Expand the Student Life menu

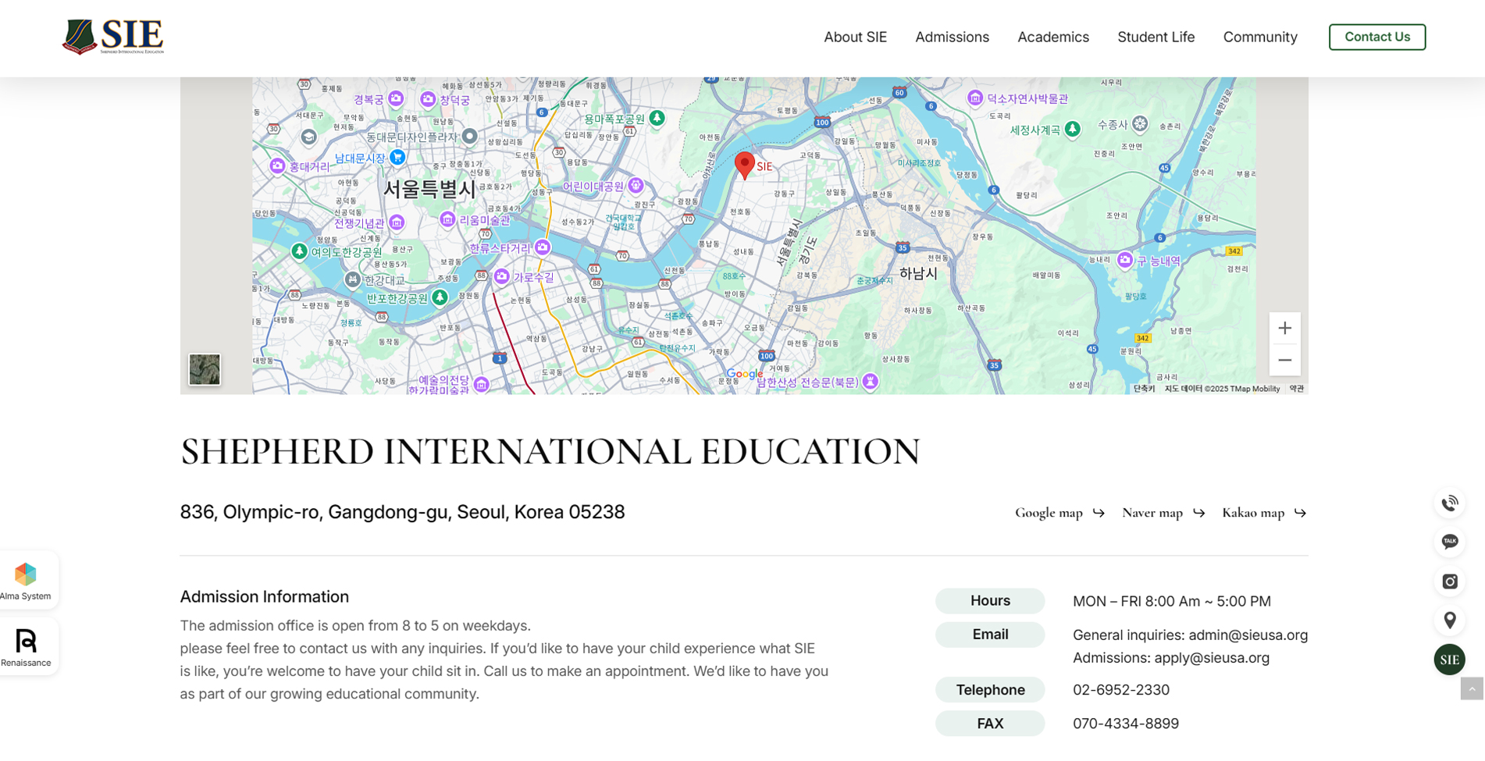1156,37
